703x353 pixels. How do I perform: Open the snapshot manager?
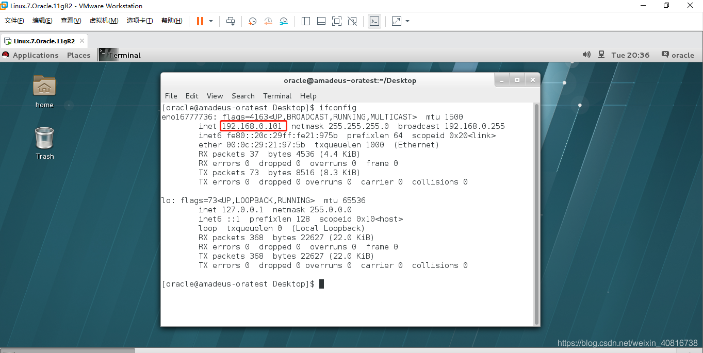coord(284,21)
